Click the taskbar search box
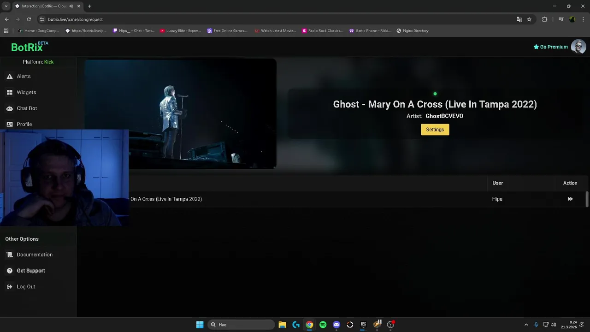The image size is (590, 332). pyautogui.click(x=241, y=325)
